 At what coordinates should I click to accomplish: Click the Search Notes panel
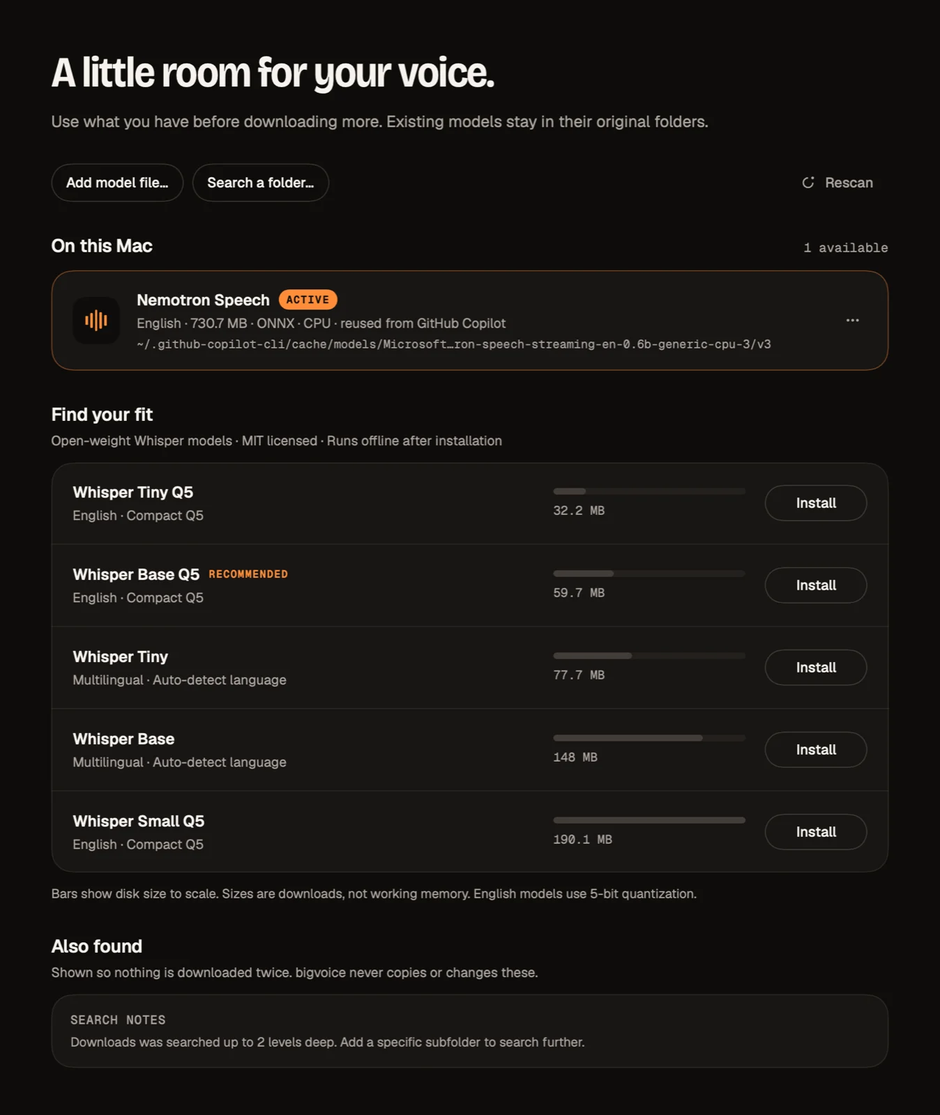click(469, 1031)
